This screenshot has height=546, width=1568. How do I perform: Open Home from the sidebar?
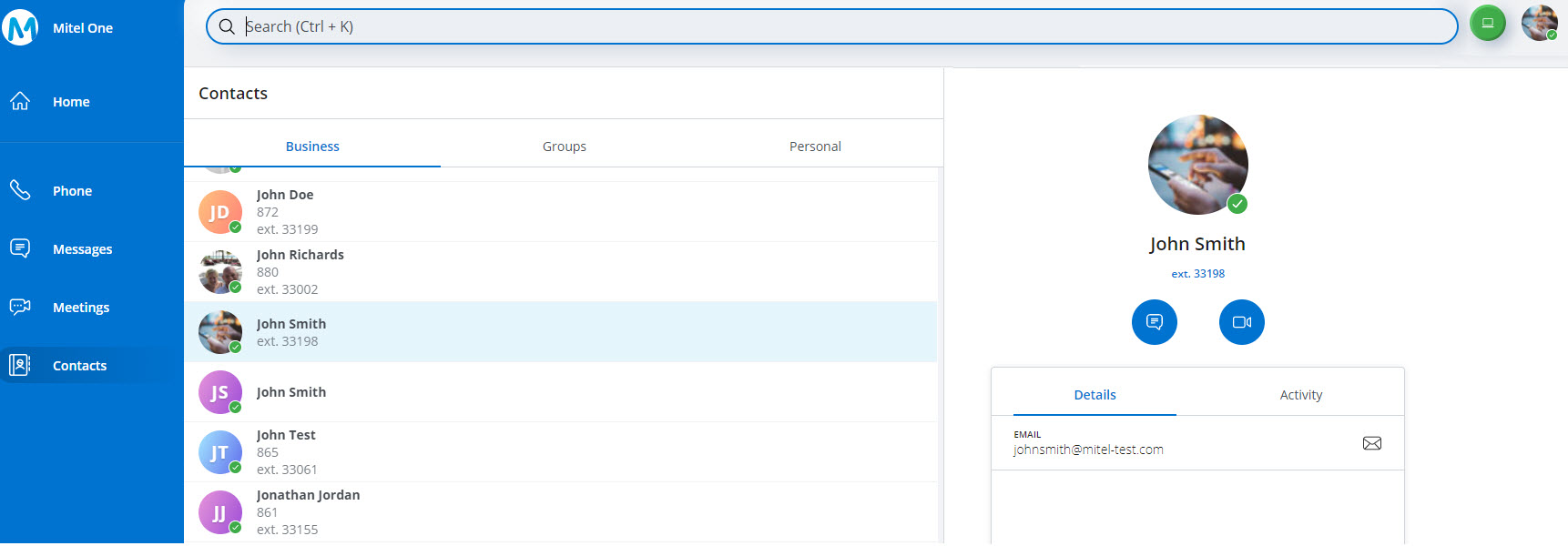pos(70,102)
